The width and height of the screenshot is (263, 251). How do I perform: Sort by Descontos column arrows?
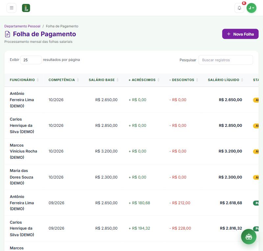pos(197,80)
